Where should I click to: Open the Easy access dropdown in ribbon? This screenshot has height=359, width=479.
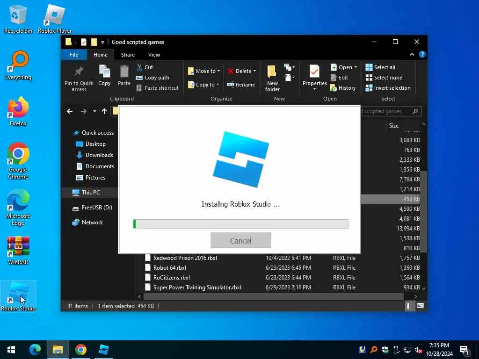pyautogui.click(x=290, y=78)
